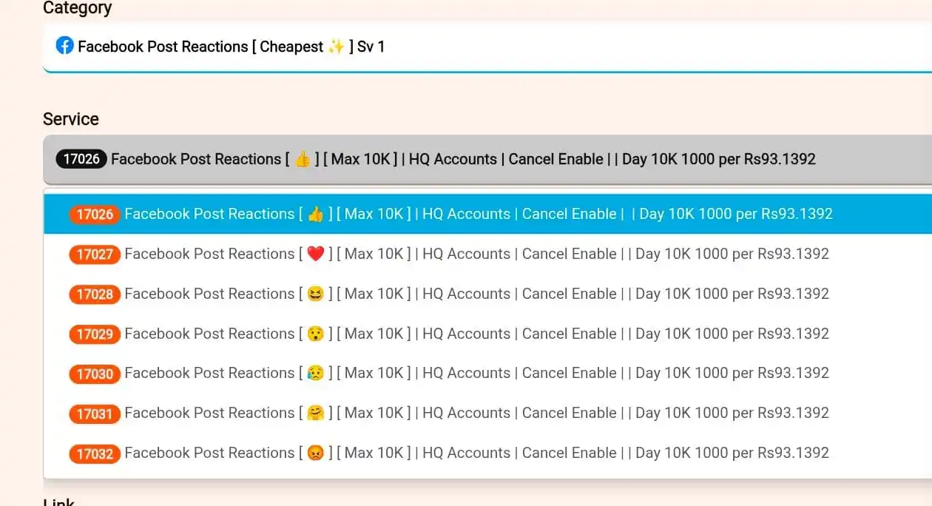Screen dimensions: 932x506
Task: Click the astonished emoji in row 17029
Action: 316,334
